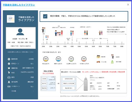
Task: Click the 20歳 timeline mark
Action: [43, 46]
